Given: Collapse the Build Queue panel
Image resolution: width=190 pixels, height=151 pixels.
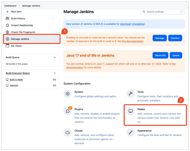Looking at the screenshot, I should 55,57.
